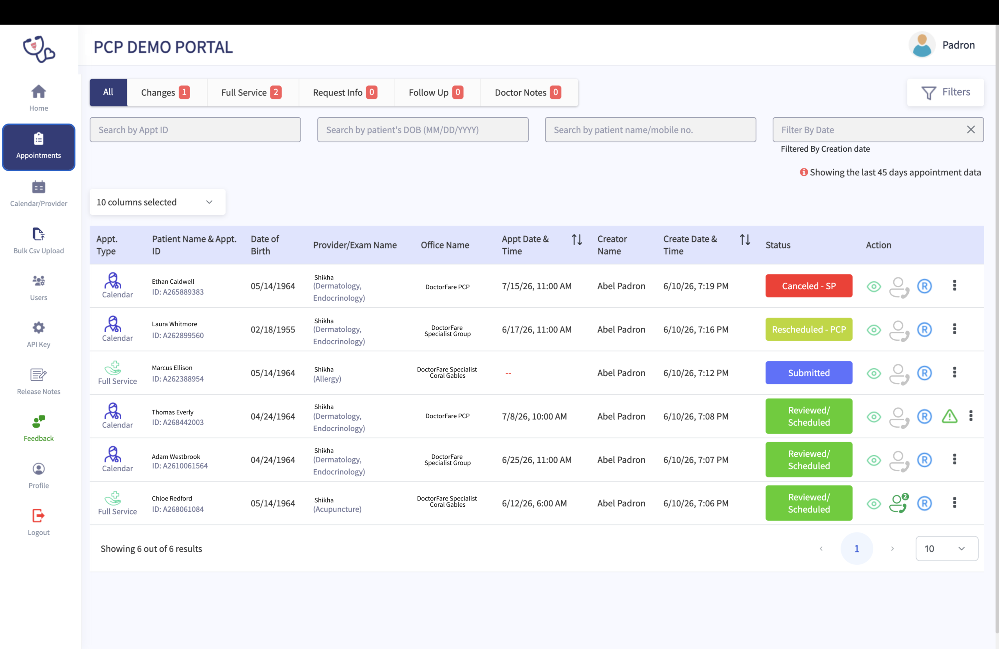Viewport: 999px width, 649px height.
Task: Click appointment ID A2610061564
Action: (x=180, y=466)
